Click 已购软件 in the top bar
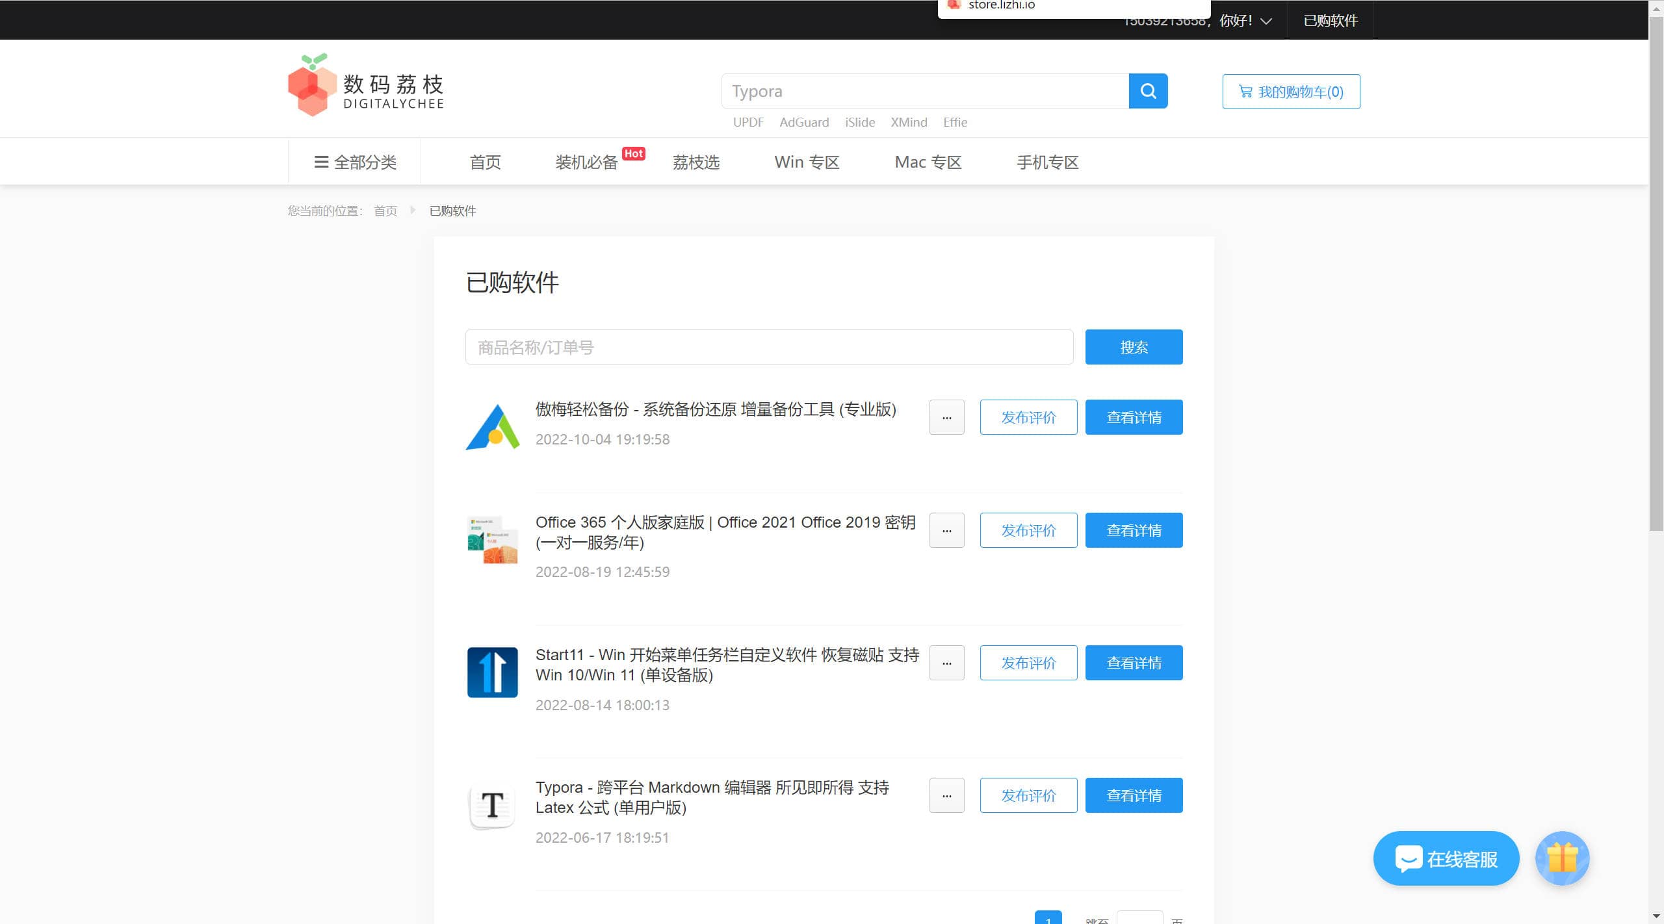 [x=1331, y=21]
